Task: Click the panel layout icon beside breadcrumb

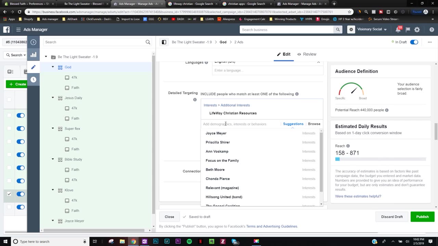Action: tap(164, 42)
